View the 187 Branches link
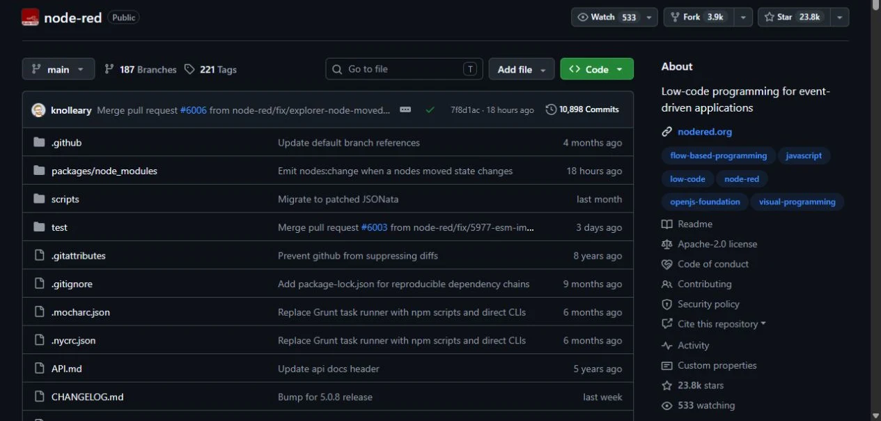Viewport: 881px width, 421px height. [140, 70]
